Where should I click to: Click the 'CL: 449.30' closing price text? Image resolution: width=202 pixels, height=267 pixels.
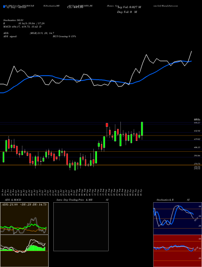(x=74, y=7)
